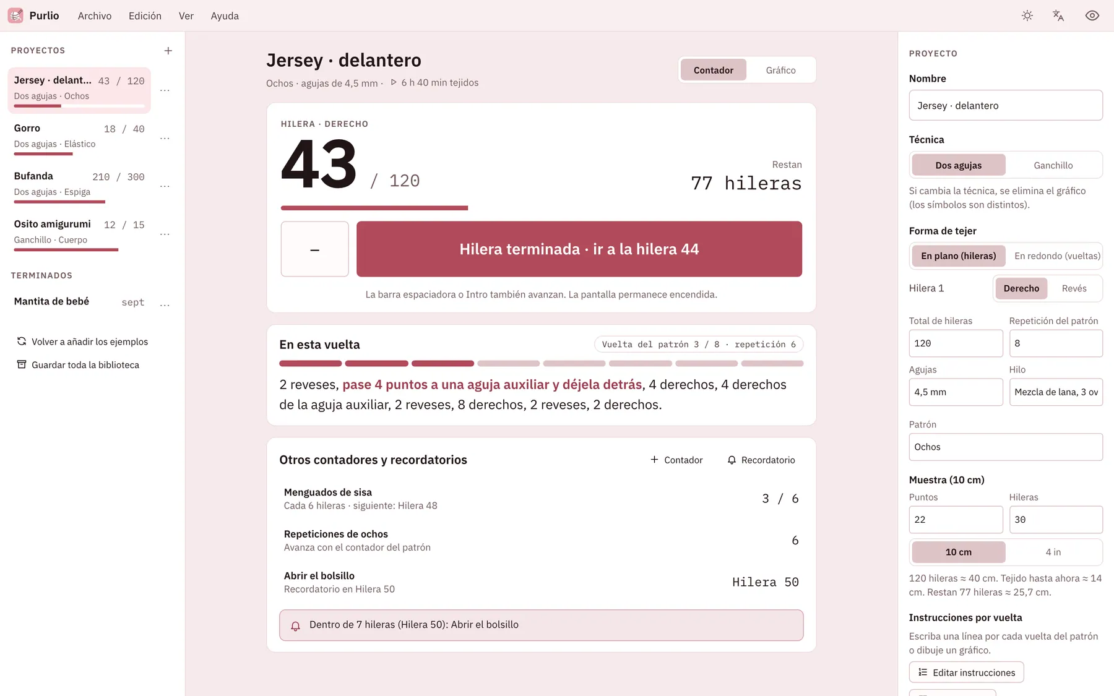Choose En redondo (vueltas) knitting form
This screenshot has height=696, width=1114.
[1057, 256]
